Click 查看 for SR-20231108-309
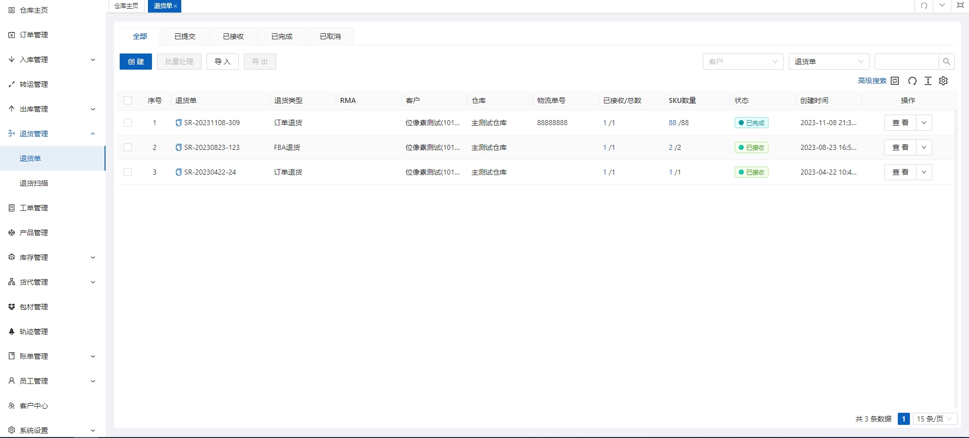969x438 pixels. point(900,123)
